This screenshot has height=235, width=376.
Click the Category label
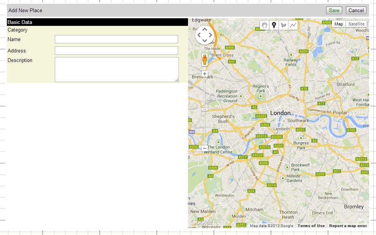(17, 30)
